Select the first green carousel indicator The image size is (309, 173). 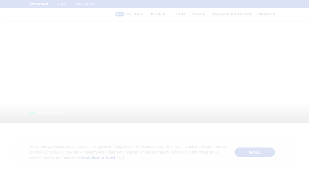(x=33, y=113)
